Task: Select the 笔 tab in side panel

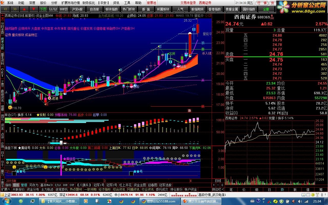Action: [231, 190]
